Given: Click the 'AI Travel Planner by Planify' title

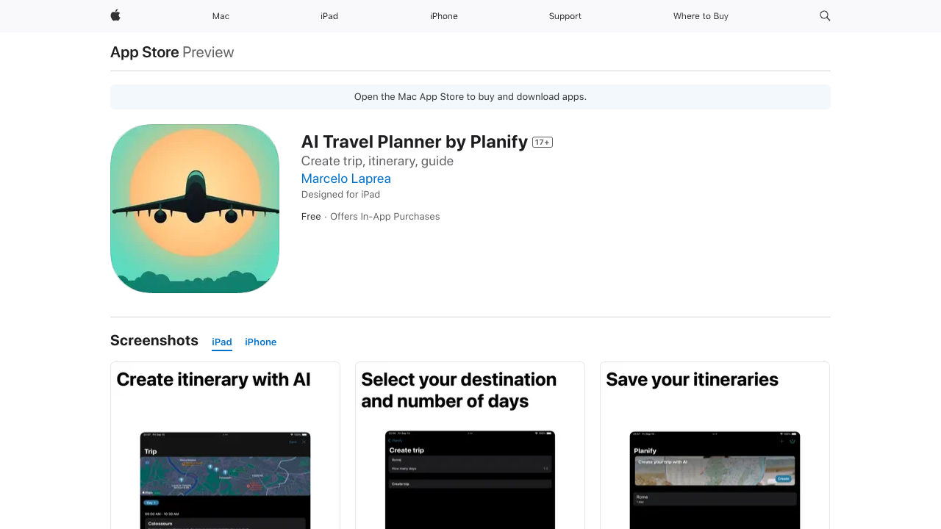Looking at the screenshot, I should (x=415, y=142).
